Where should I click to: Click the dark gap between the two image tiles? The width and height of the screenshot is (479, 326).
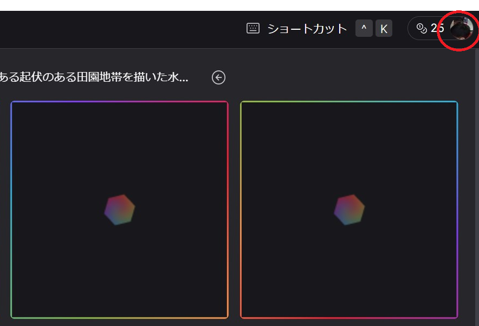[234, 210]
